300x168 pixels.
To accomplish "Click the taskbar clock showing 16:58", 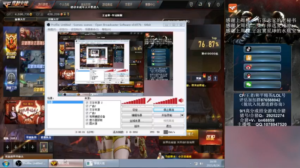I will point(213,162).
